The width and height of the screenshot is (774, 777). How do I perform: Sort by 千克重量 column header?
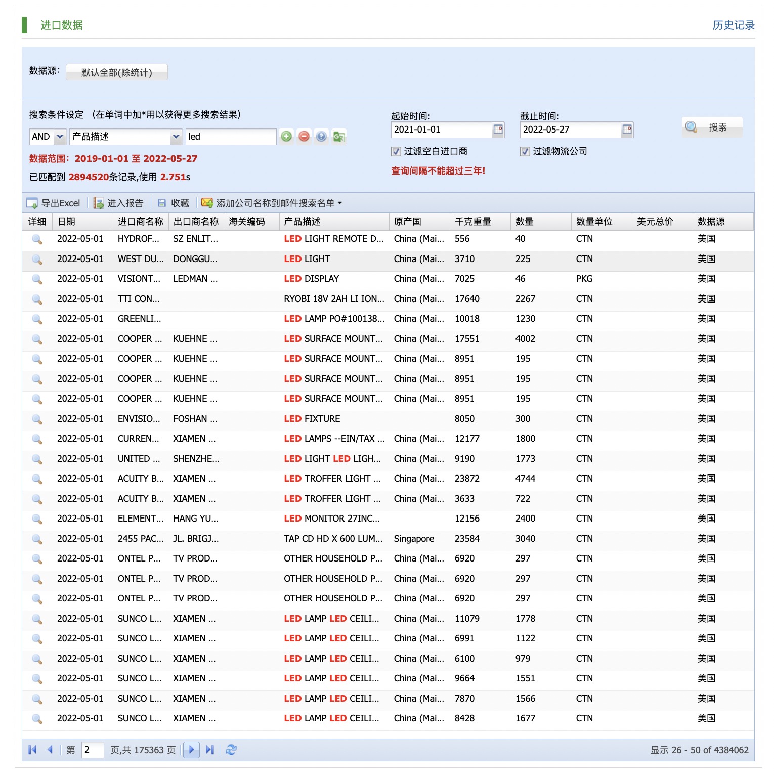click(x=480, y=222)
